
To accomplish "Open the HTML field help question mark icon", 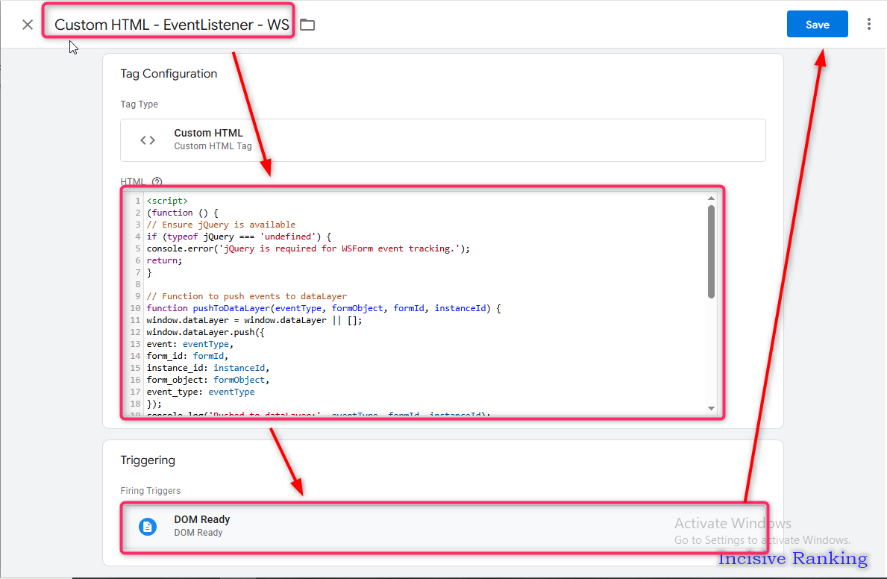I will (x=157, y=181).
